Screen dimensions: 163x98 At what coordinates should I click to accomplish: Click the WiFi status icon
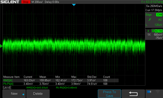click(x=157, y=92)
